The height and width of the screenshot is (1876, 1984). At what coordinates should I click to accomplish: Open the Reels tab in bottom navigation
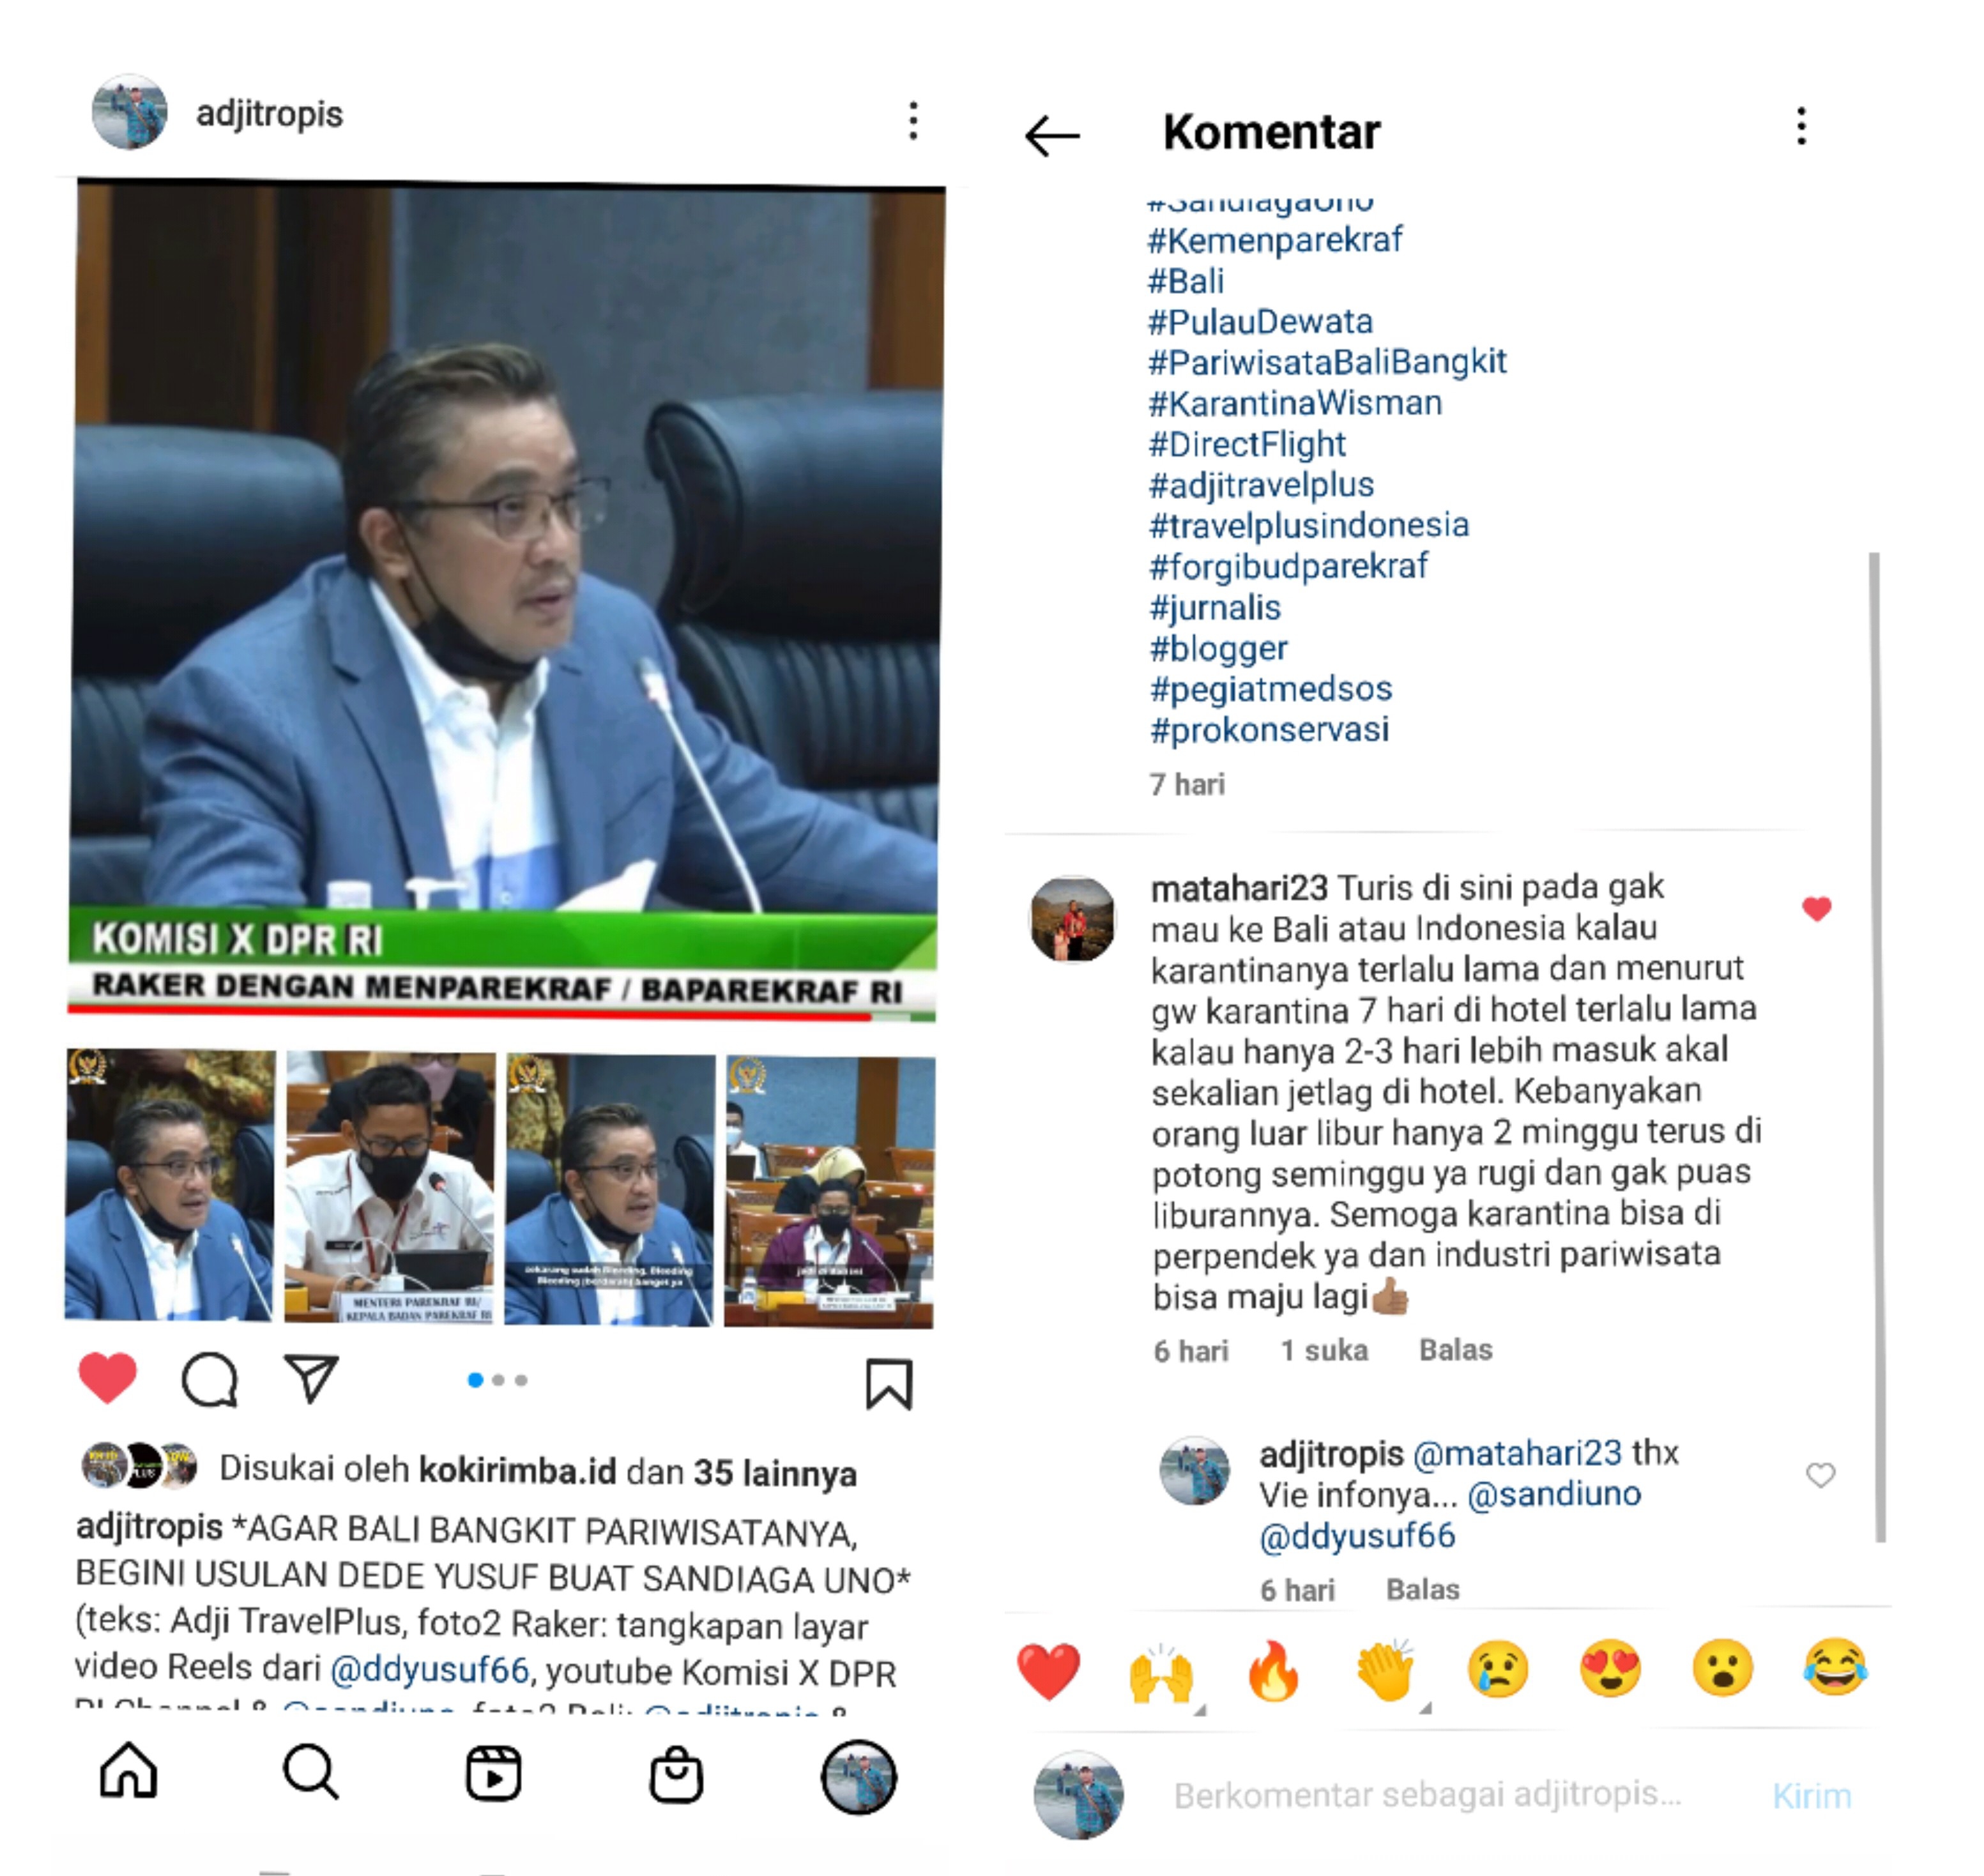pyautogui.click(x=494, y=1773)
